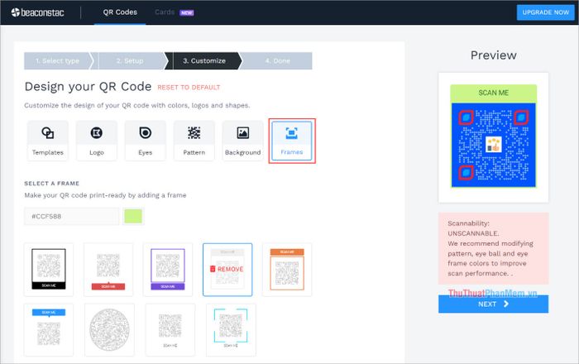Choose the black frame with bottom label
The image size is (579, 364).
click(49, 270)
